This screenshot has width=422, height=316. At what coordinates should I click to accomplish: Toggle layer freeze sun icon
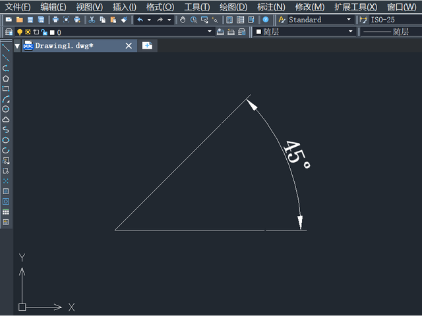click(x=28, y=32)
